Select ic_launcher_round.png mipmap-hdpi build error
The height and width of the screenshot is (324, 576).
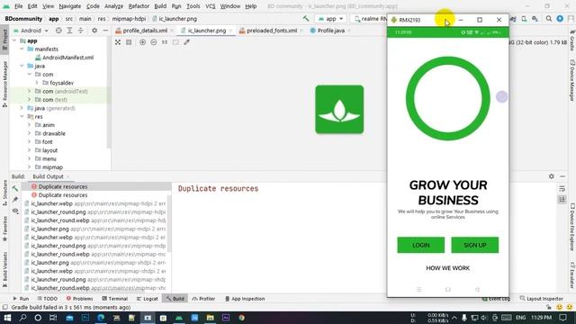pyautogui.click(x=94, y=212)
